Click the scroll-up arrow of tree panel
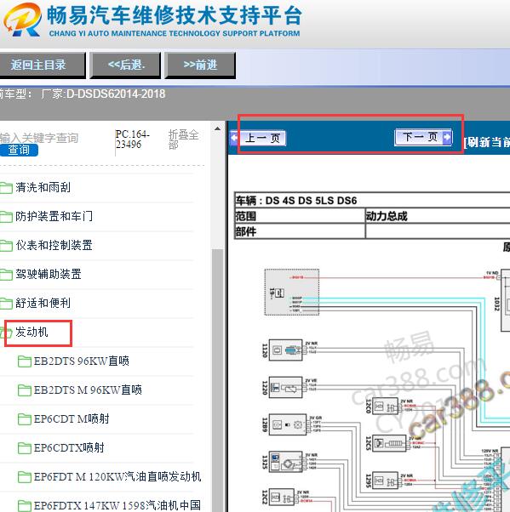 pyautogui.click(x=217, y=128)
